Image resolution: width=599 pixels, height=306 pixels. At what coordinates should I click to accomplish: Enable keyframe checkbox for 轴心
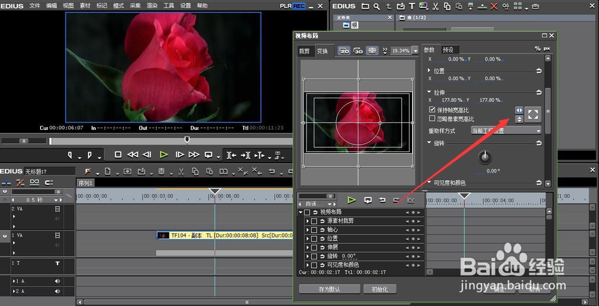click(x=314, y=229)
